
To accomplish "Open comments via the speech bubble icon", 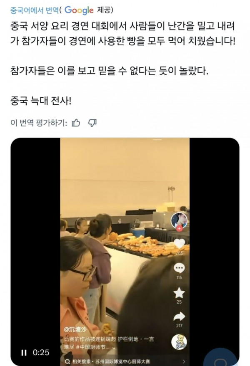I will [x=179, y=268].
